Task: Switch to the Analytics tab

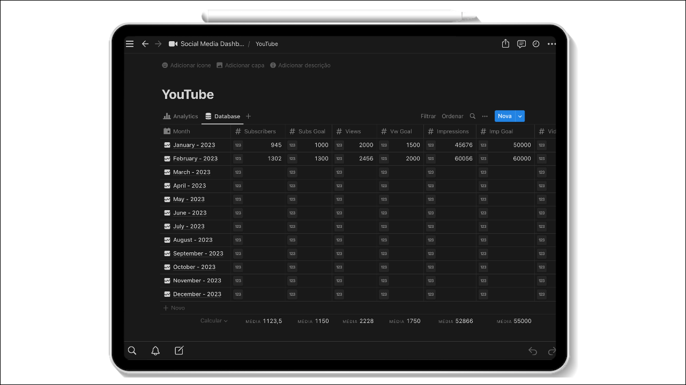Action: (x=181, y=116)
